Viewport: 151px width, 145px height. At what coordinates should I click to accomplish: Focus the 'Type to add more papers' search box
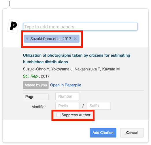80,27
